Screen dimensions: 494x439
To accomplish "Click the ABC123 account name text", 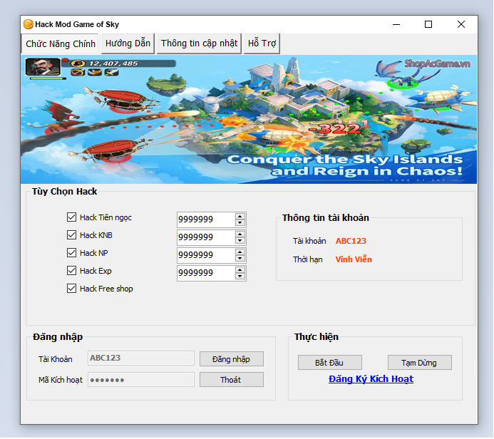I will click(x=351, y=241).
